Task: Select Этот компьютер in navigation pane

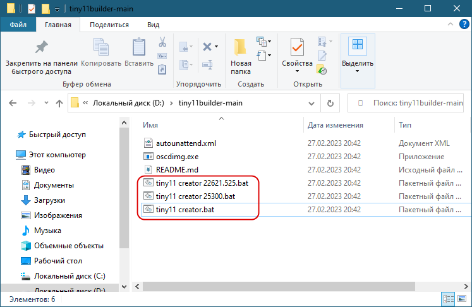Action: click(x=57, y=155)
